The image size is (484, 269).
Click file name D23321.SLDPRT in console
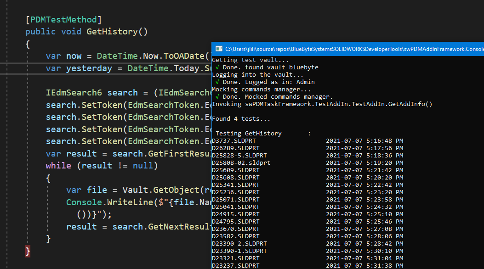(x=236, y=258)
